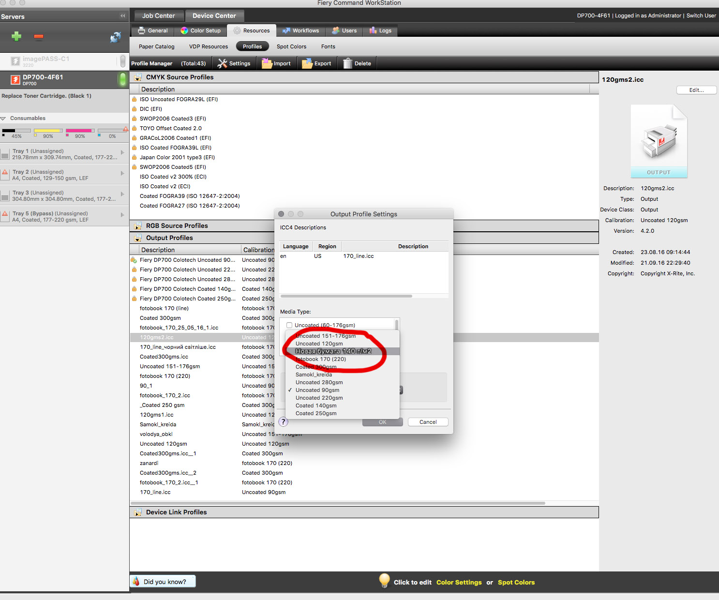
Task: Switch to the Job Center tab
Action: point(159,16)
